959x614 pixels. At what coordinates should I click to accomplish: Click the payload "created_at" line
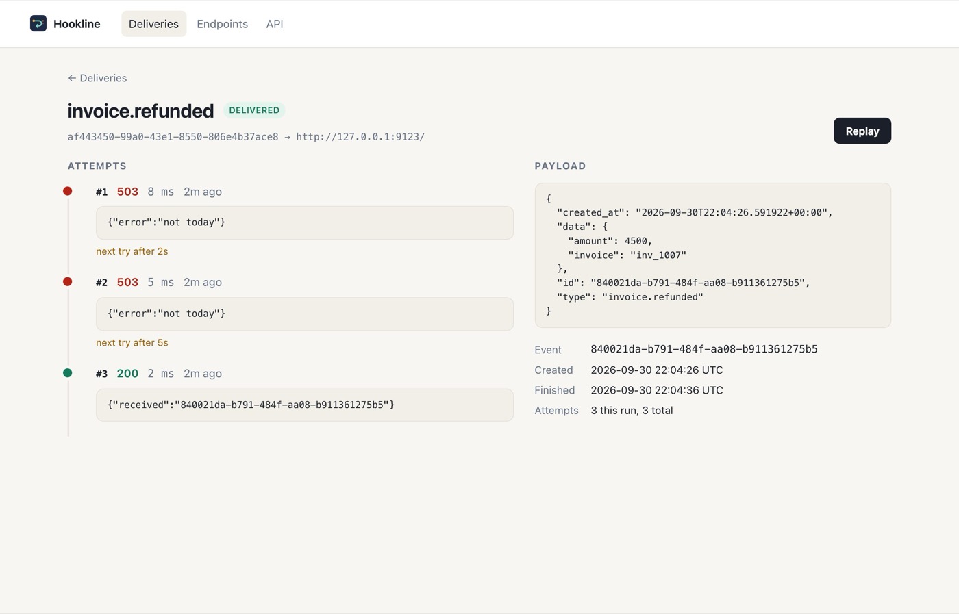695,212
